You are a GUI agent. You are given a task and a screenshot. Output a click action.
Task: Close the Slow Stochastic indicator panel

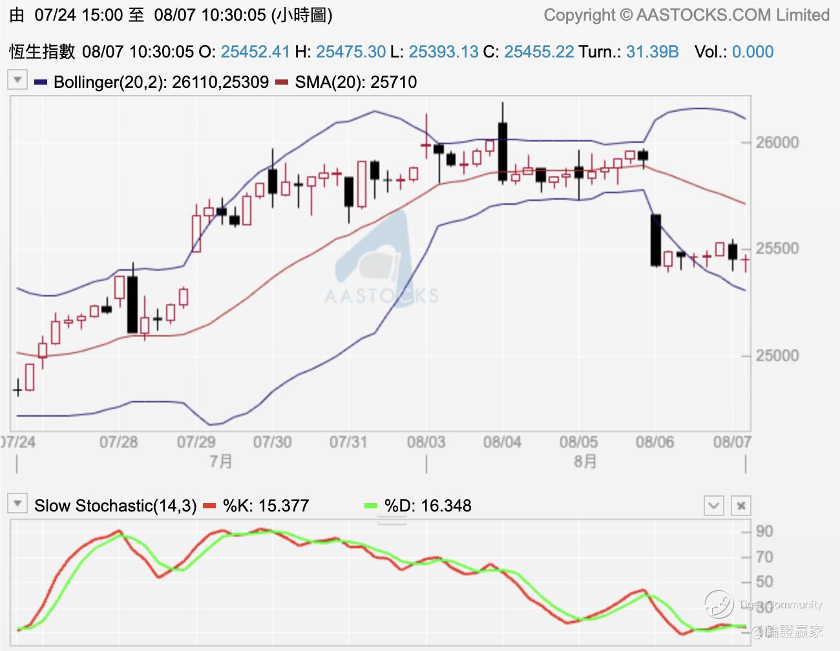[741, 505]
